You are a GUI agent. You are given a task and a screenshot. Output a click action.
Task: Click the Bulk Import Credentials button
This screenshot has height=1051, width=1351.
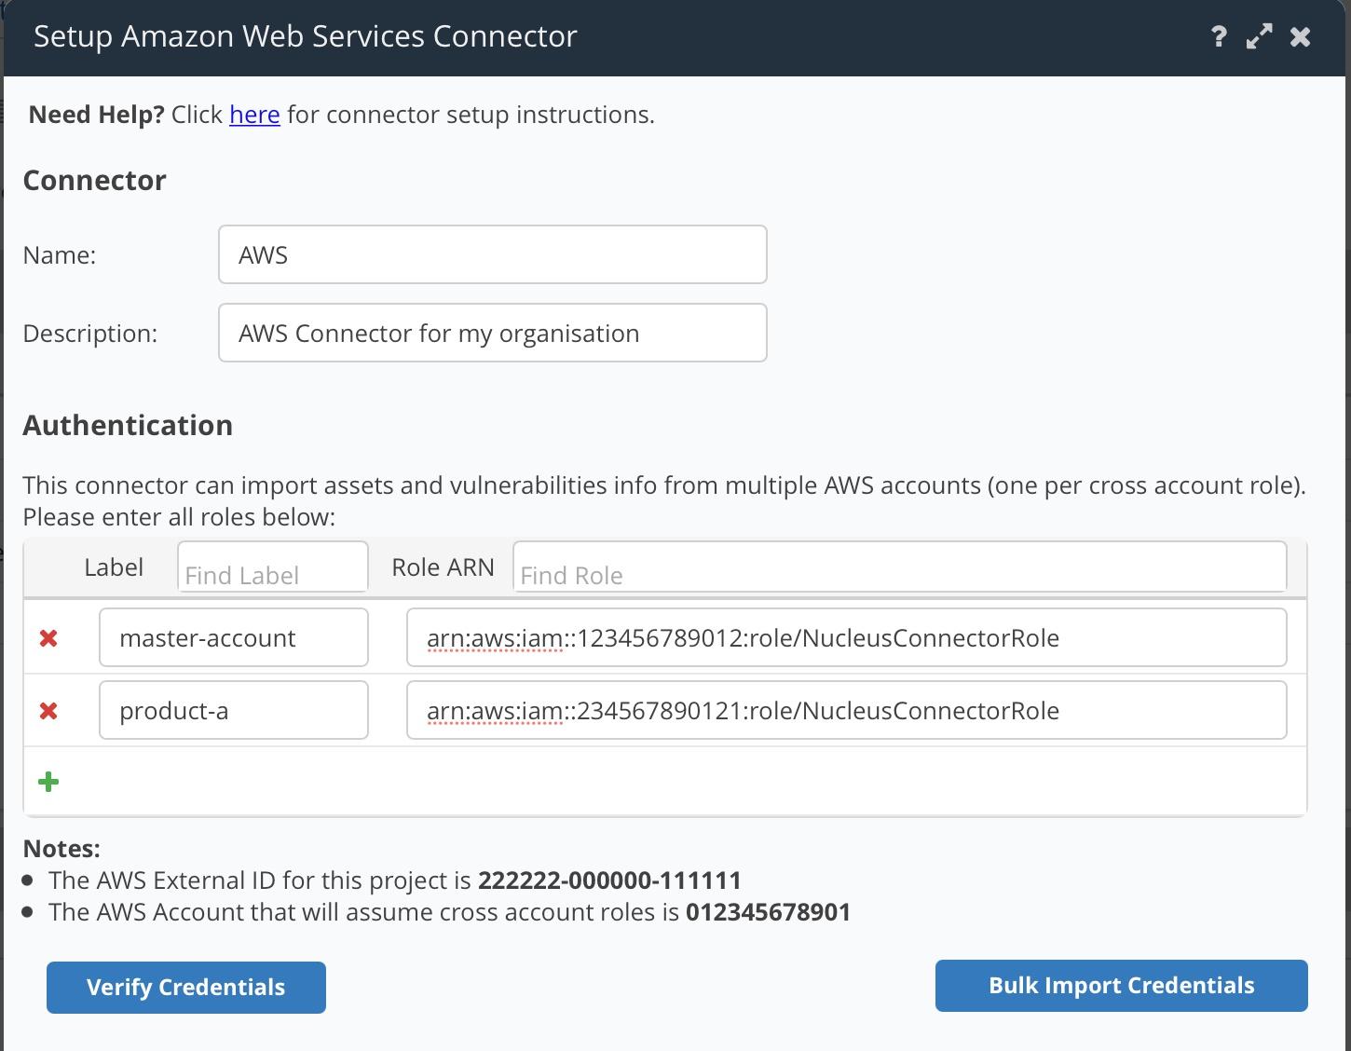tap(1122, 986)
